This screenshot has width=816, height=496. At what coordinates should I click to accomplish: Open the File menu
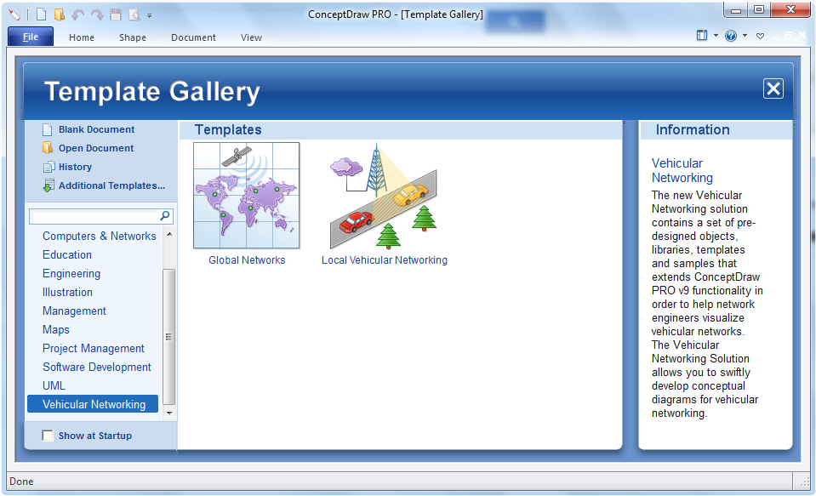click(30, 37)
